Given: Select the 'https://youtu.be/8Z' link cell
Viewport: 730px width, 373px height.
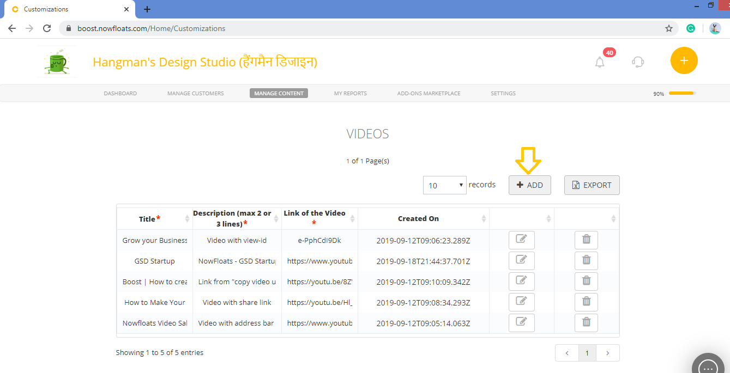Looking at the screenshot, I should pos(319,282).
